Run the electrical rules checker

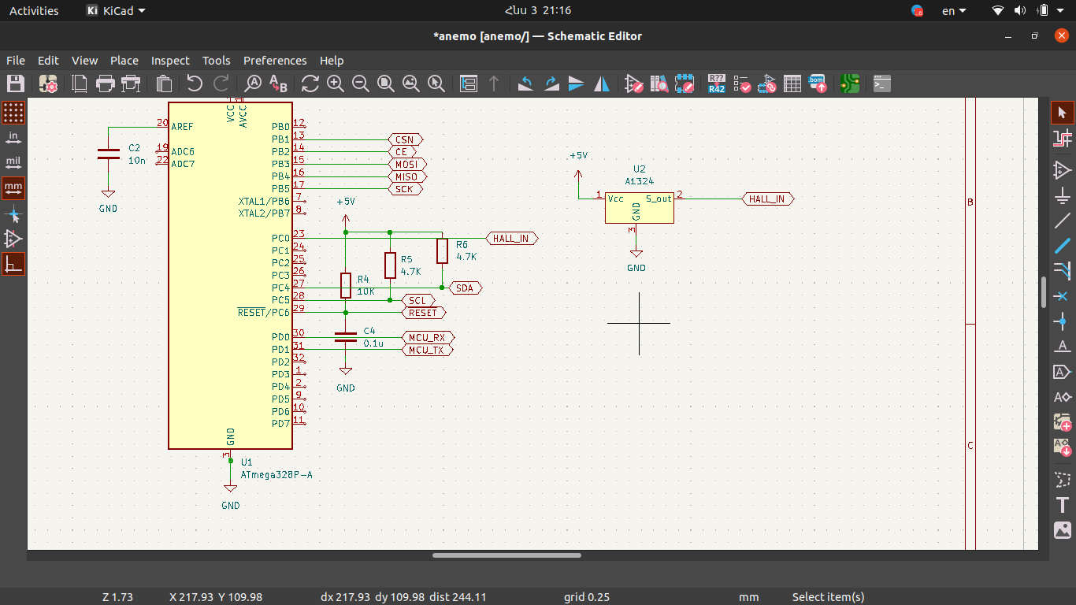pos(741,84)
